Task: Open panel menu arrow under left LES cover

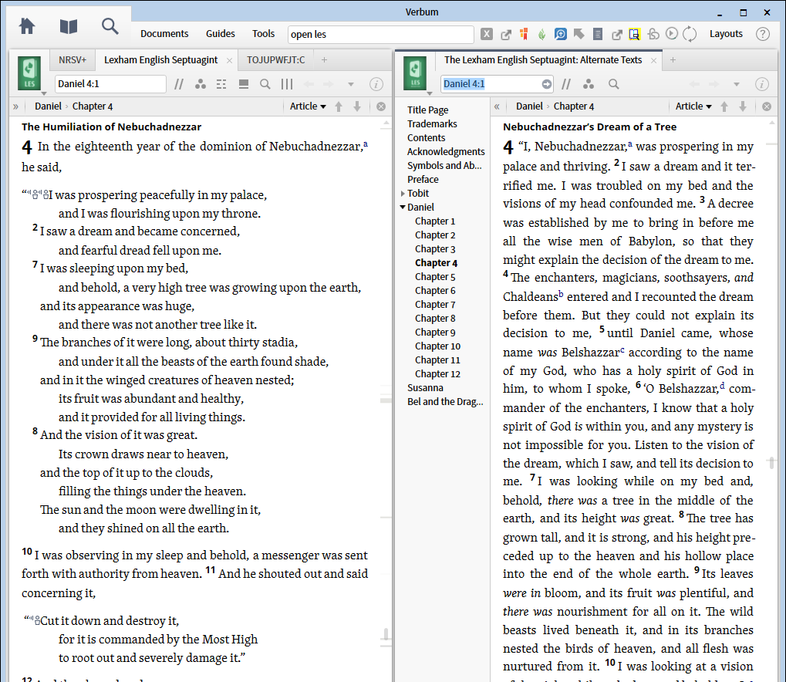Action: [44, 93]
